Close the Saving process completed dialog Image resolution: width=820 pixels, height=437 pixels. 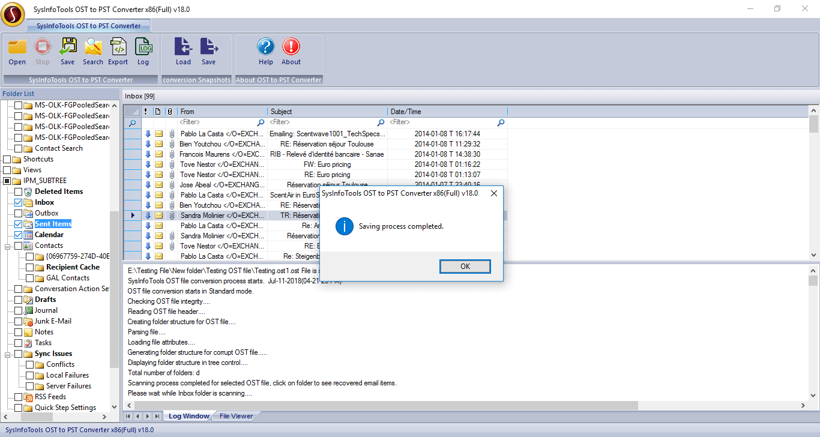point(494,193)
